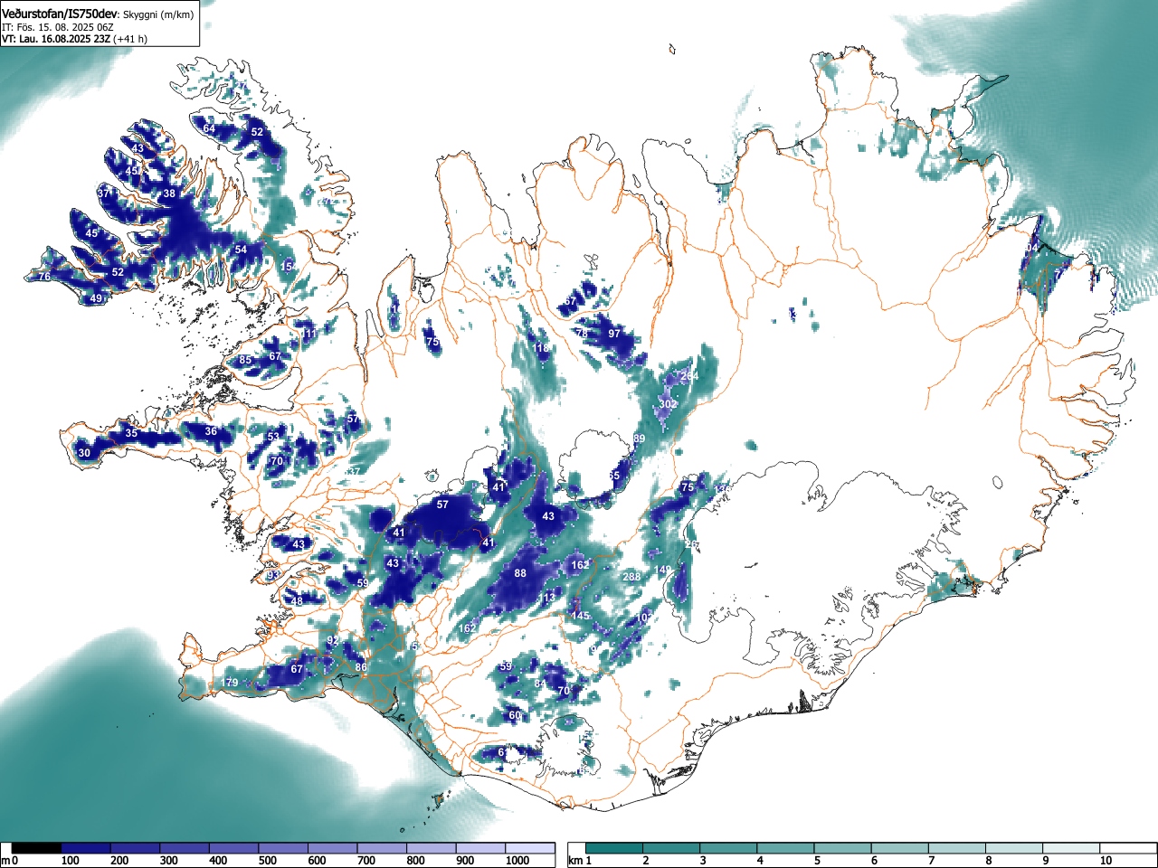
Task: Click visibility value 64 in the Westfjords
Action: pyautogui.click(x=209, y=129)
